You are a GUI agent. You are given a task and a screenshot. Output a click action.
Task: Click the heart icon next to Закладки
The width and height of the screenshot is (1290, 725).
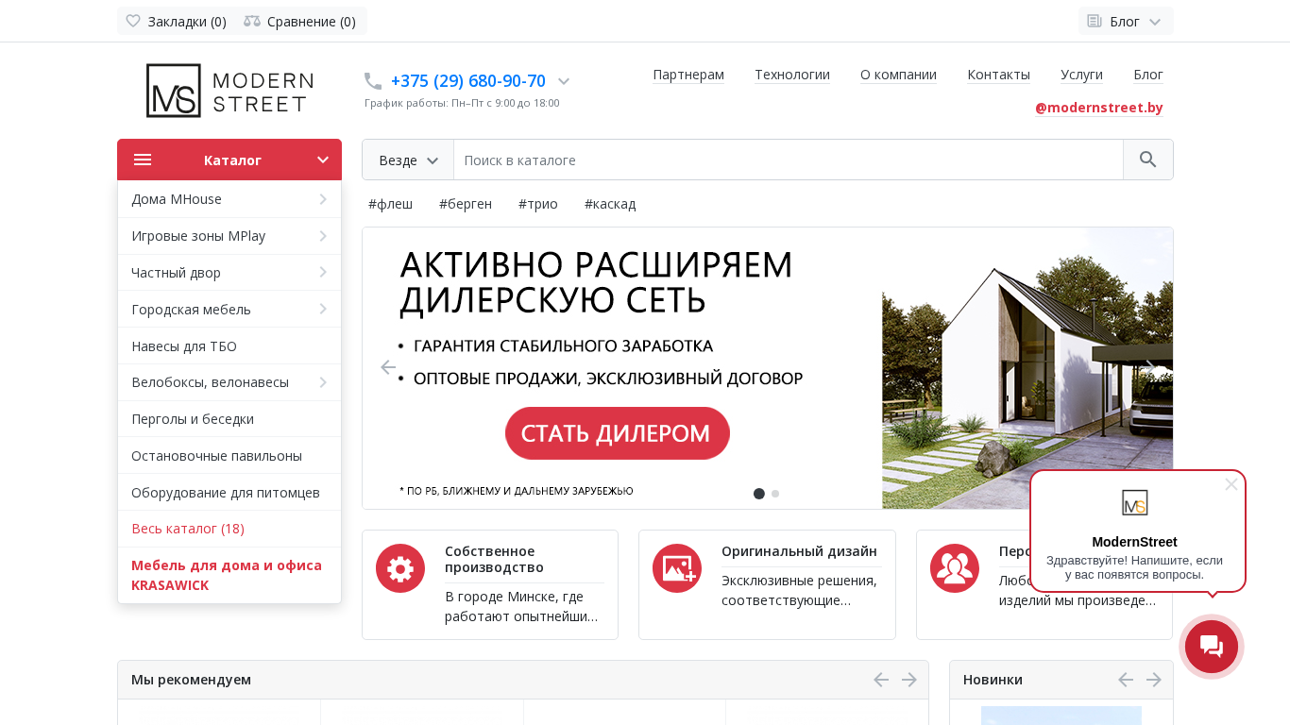coord(133,21)
